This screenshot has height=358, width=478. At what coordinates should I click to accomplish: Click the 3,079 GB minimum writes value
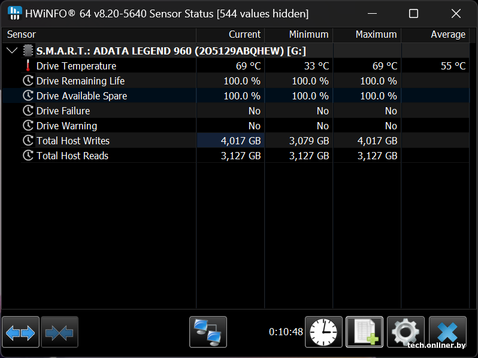pos(309,141)
